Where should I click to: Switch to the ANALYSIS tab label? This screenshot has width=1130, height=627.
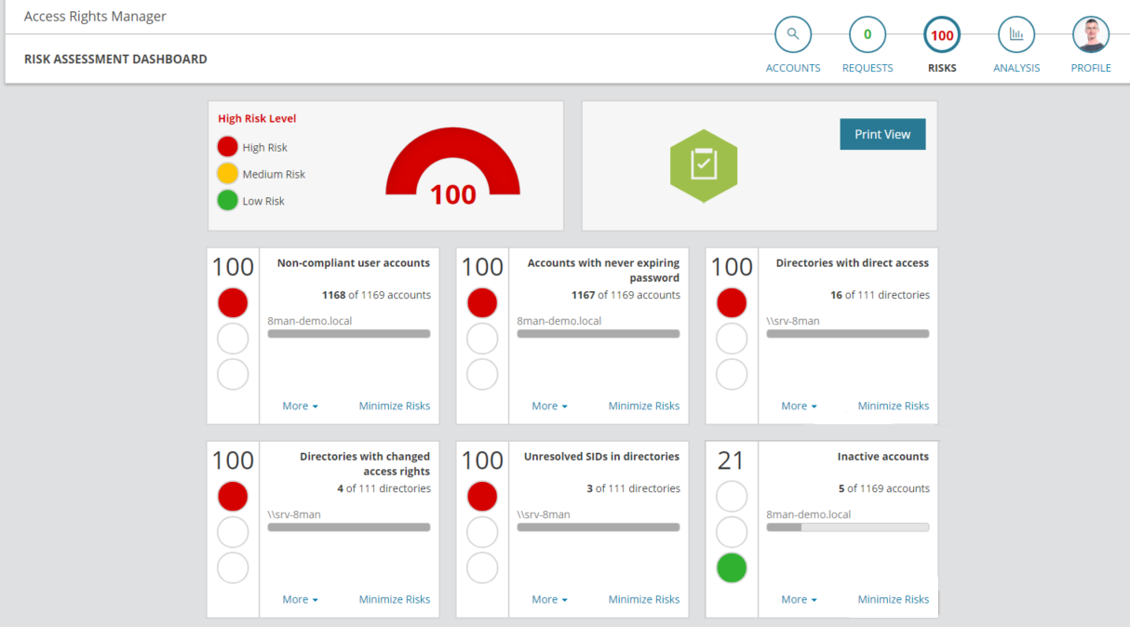click(x=1016, y=68)
